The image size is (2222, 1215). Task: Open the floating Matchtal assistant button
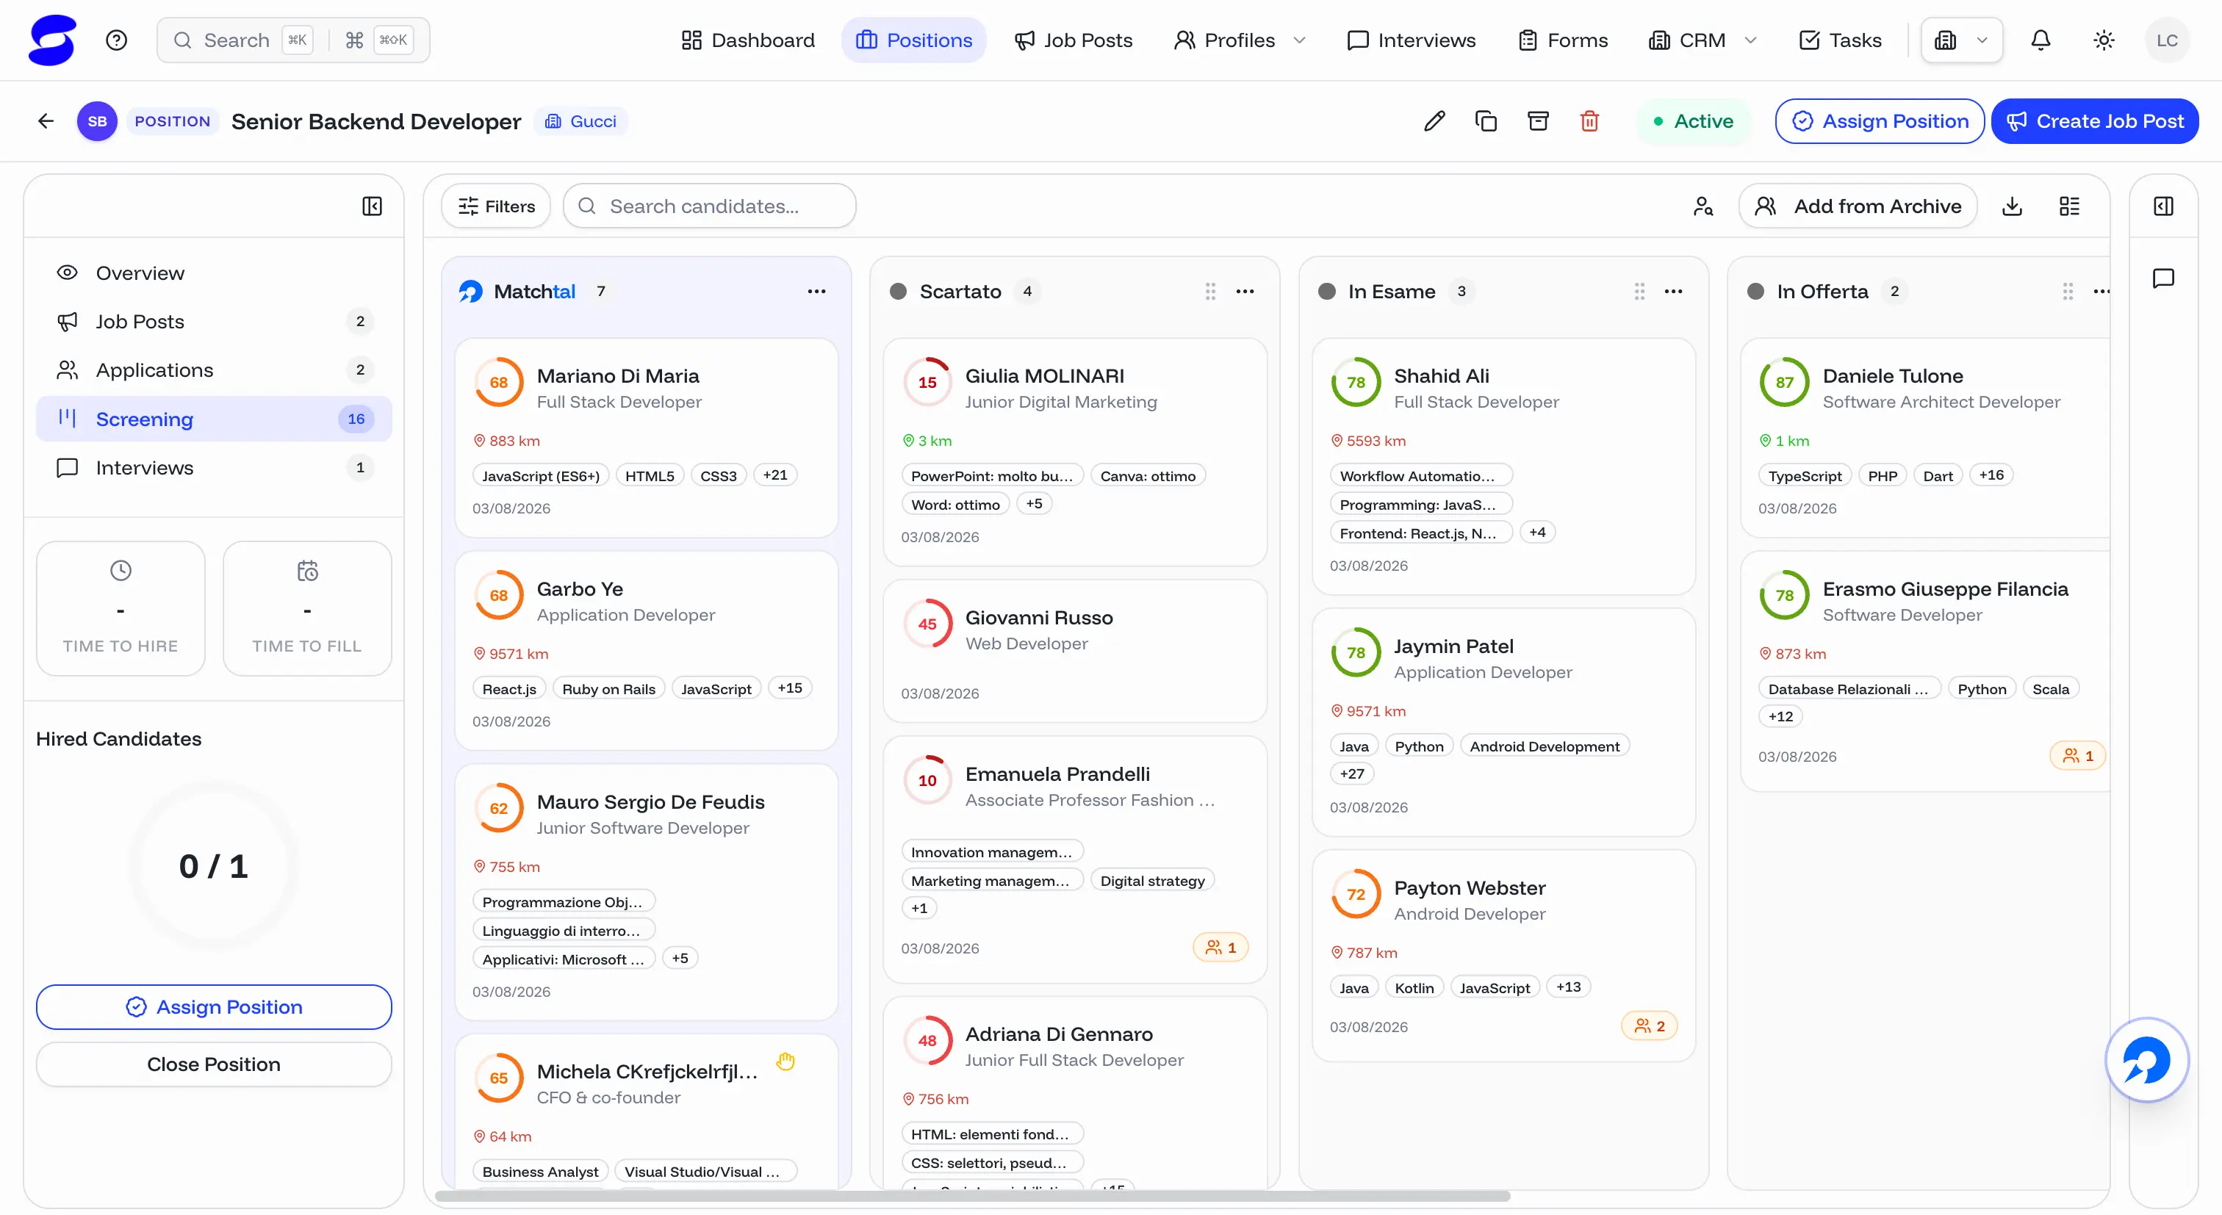point(2147,1061)
